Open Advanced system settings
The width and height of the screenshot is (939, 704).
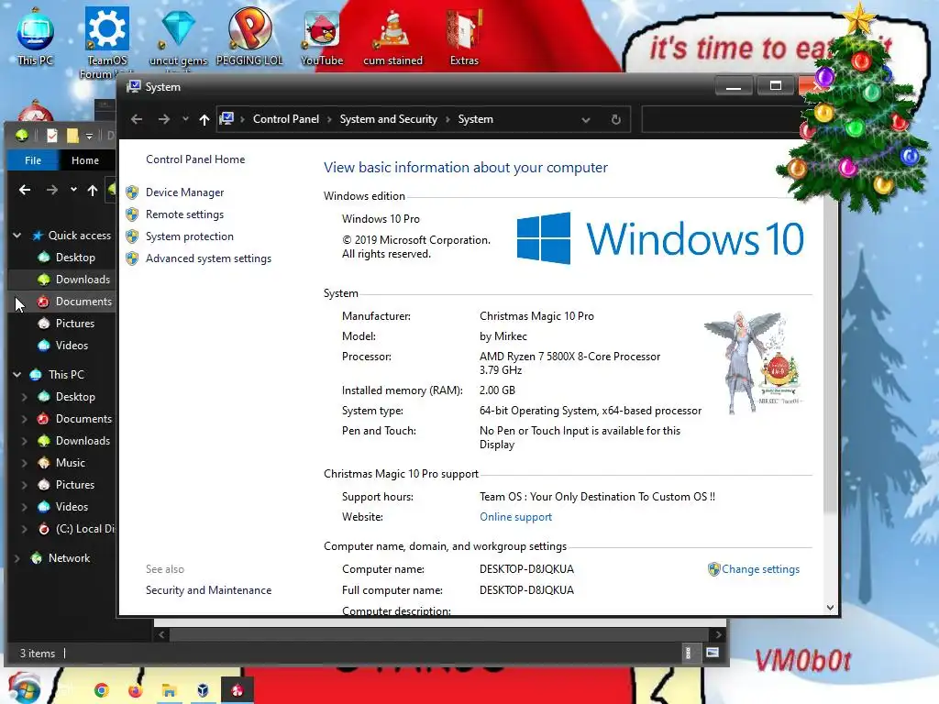(208, 258)
